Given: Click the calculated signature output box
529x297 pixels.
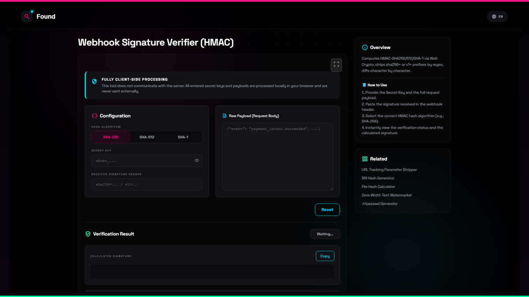Looking at the screenshot, I should pyautogui.click(x=212, y=271).
